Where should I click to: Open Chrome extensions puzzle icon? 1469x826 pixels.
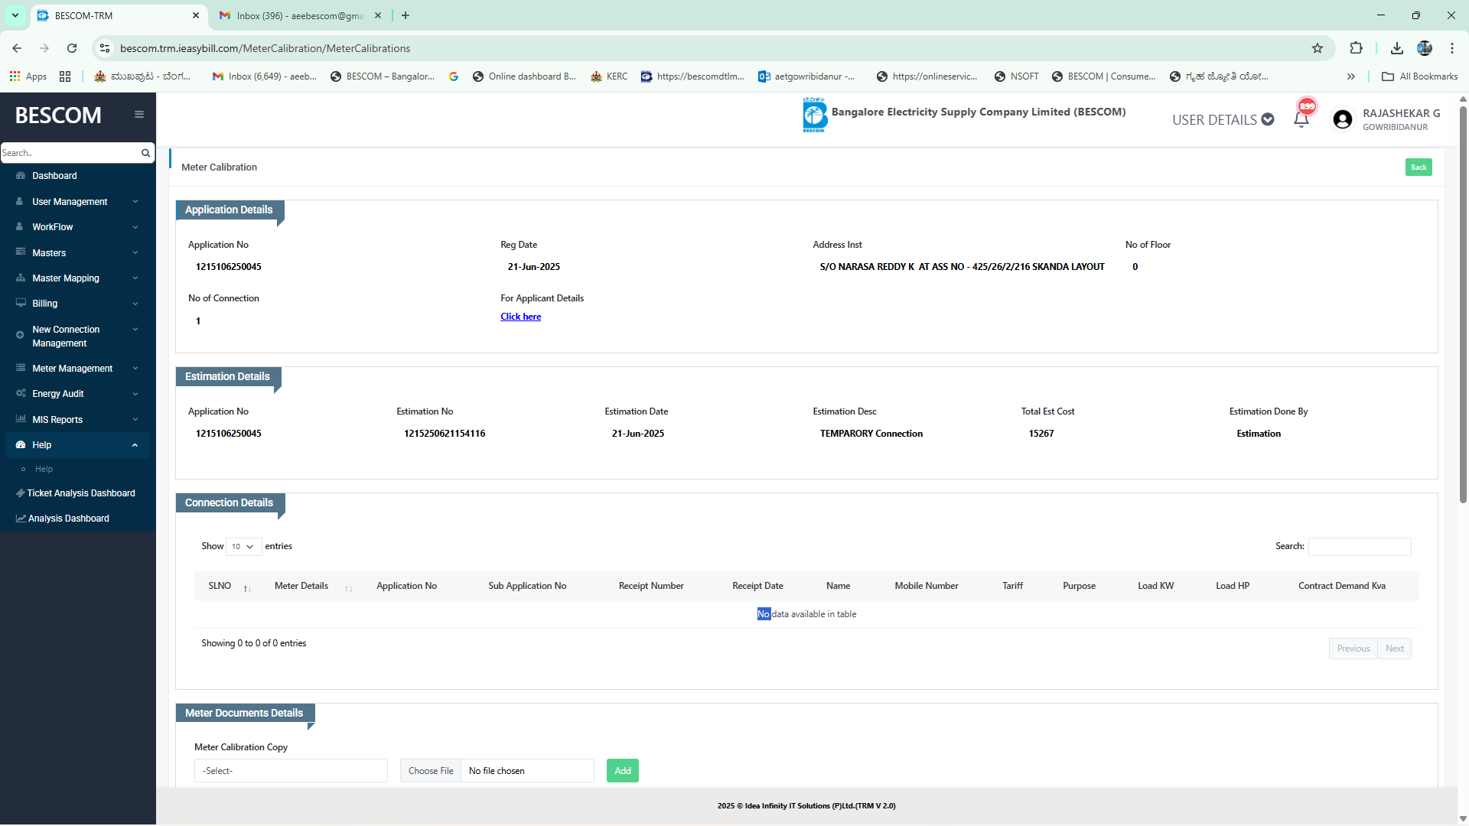[1356, 48]
